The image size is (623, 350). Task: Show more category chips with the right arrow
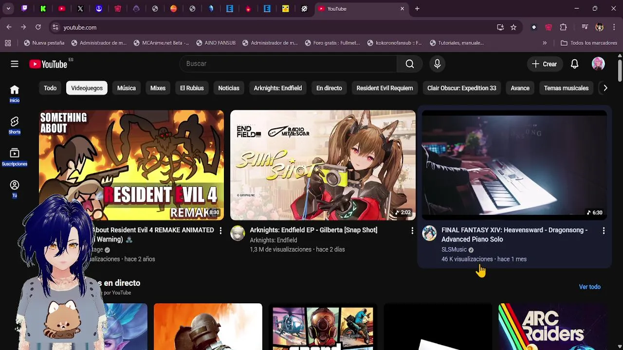pos(605,88)
